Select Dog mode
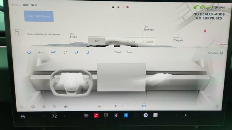Image resolution: width=232 pixels, height=130 pixels. (x=131, y=42)
